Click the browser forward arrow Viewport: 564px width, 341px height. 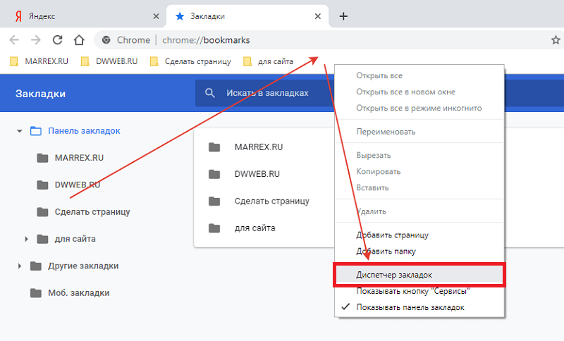(36, 40)
